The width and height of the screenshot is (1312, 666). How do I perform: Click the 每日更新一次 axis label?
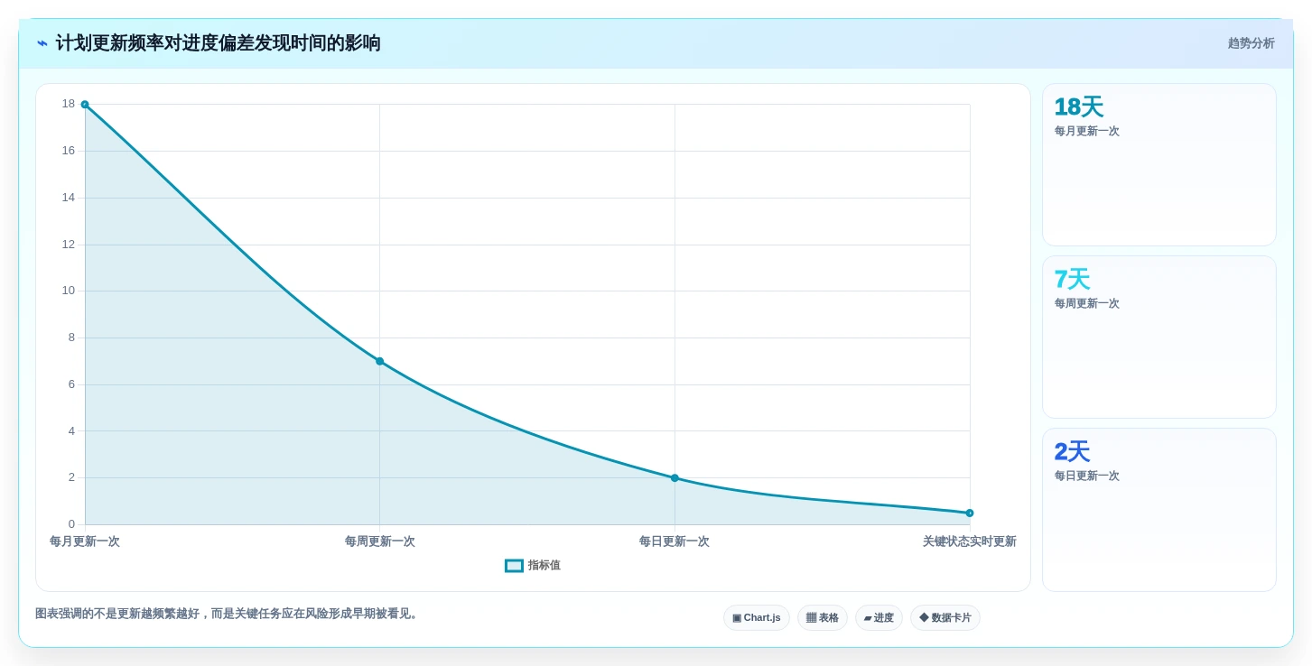[675, 541]
